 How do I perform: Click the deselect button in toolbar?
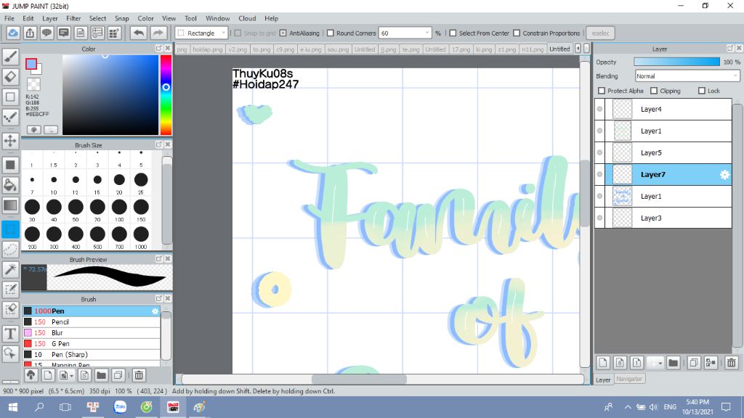600,33
